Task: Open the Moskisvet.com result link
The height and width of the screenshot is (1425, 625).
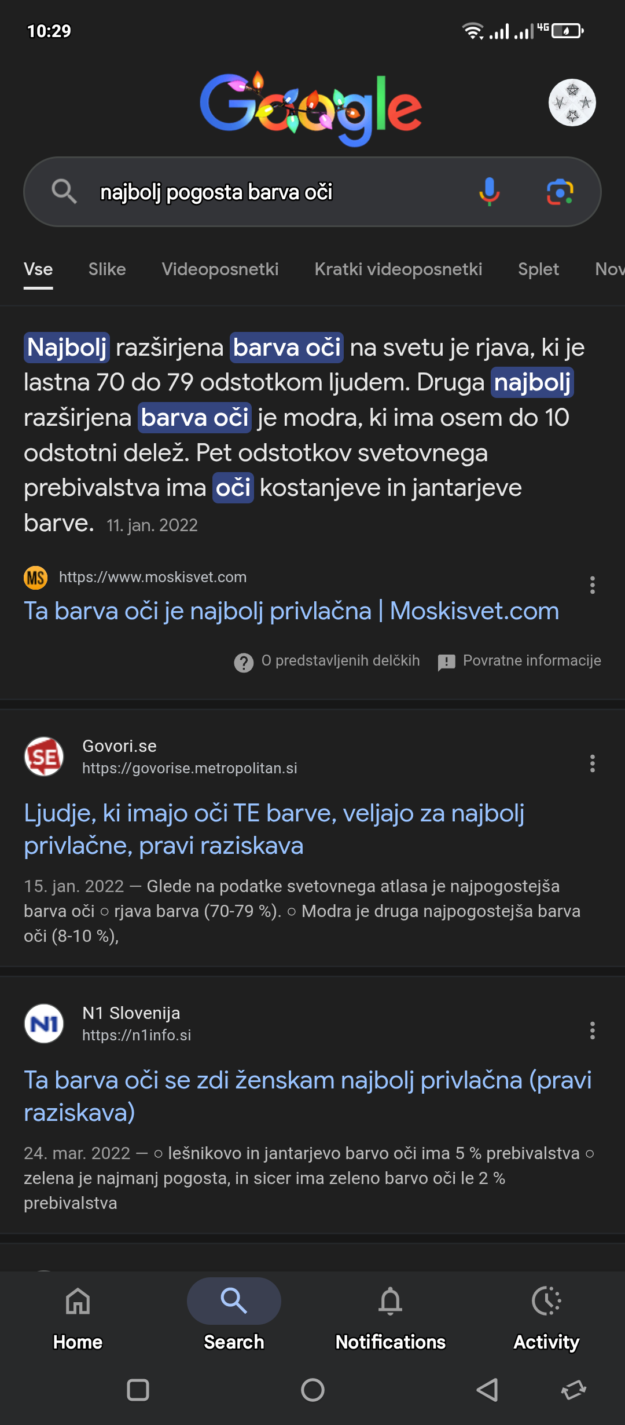Action: tap(291, 611)
